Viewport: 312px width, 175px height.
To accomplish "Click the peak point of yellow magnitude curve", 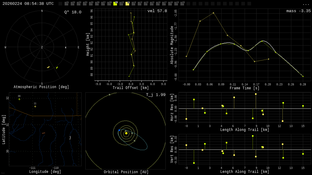I will 214,13.
